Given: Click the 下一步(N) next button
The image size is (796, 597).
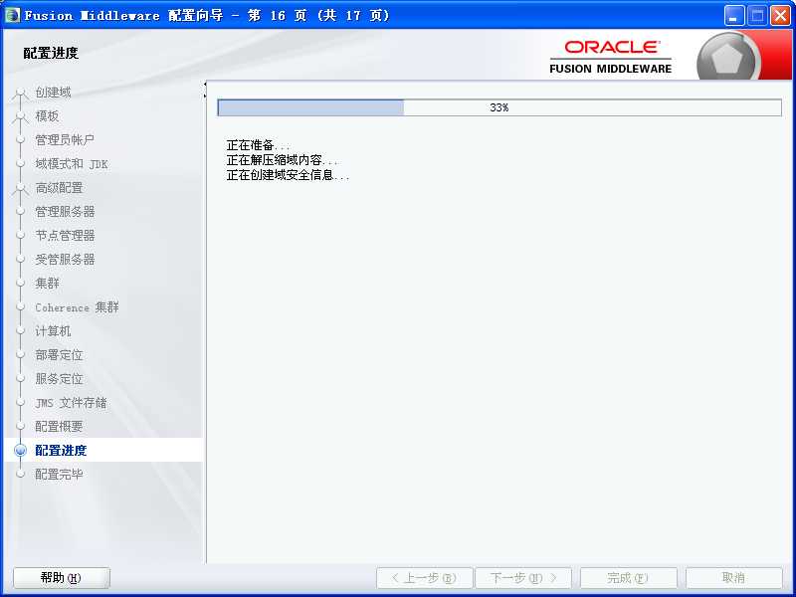Looking at the screenshot, I should coord(523,578).
